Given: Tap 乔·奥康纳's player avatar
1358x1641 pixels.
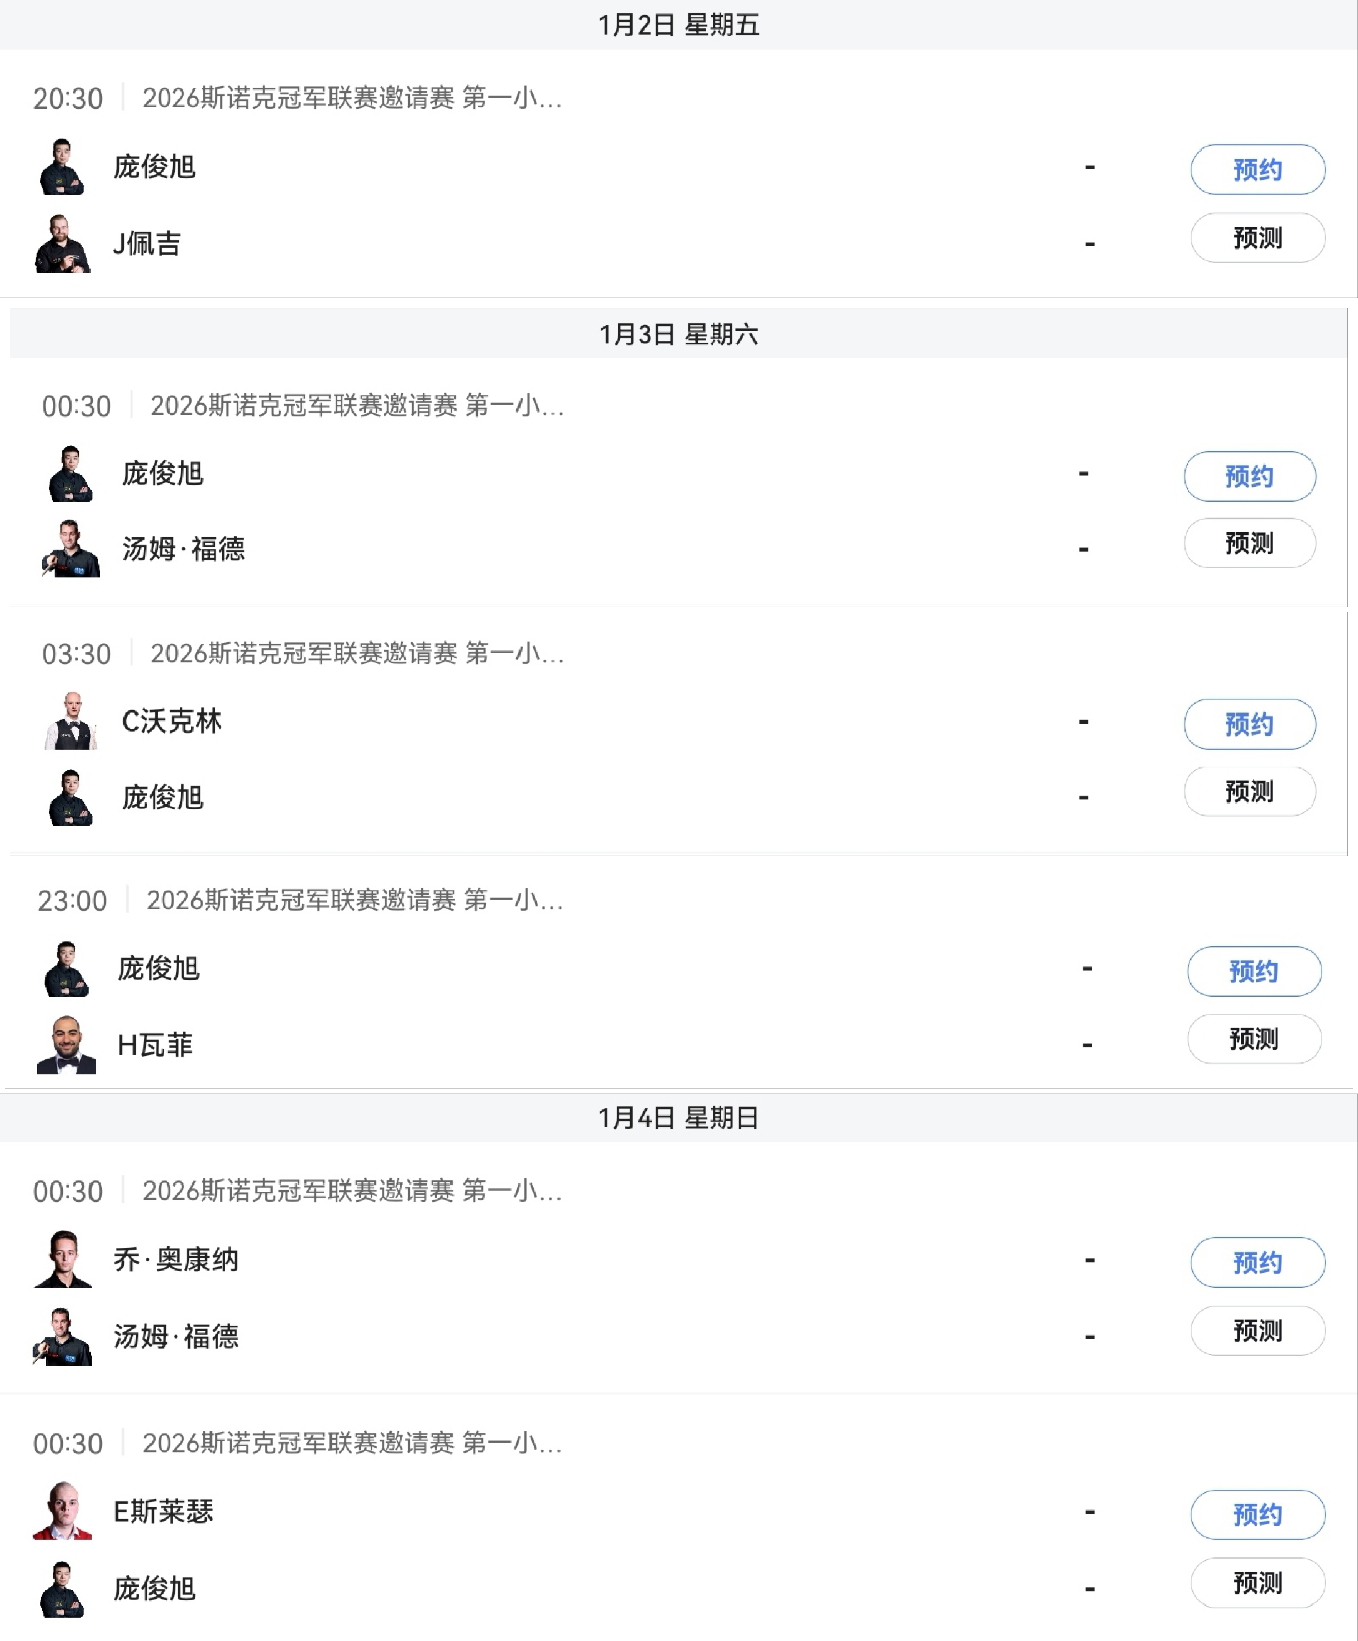Looking at the screenshot, I should [62, 1260].
